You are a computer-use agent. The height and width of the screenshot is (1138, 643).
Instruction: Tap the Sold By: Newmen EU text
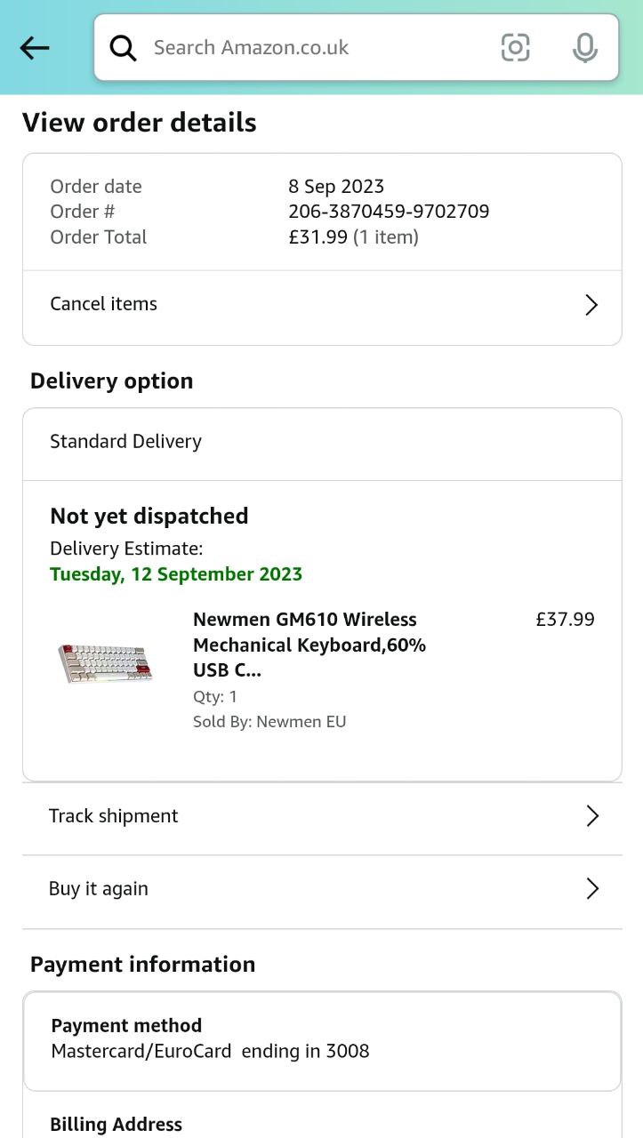[269, 722]
